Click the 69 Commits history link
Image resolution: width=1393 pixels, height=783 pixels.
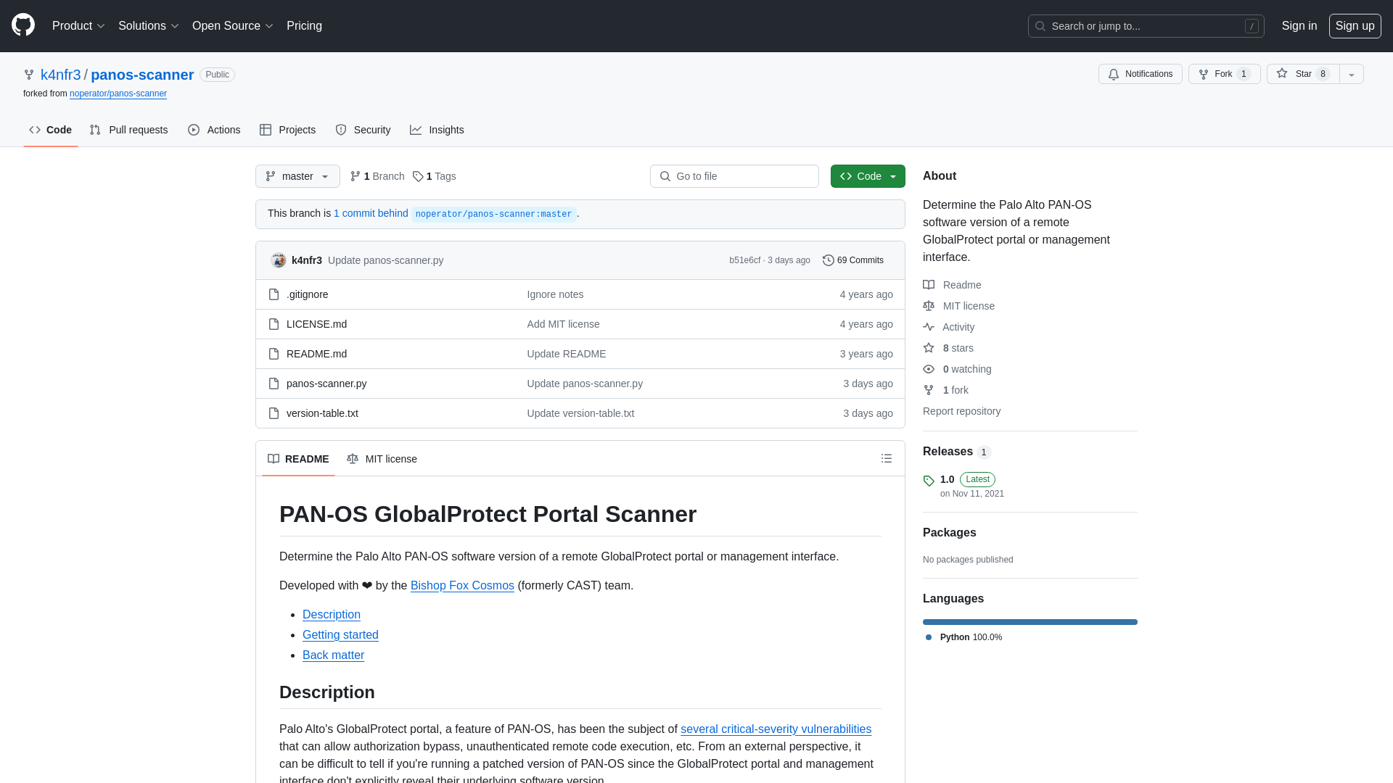coord(852,259)
